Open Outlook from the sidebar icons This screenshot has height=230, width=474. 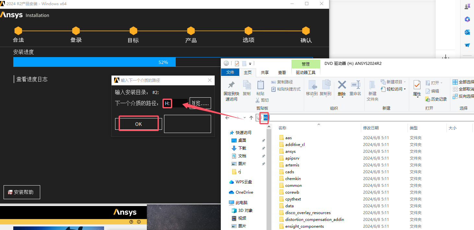click(467, 32)
